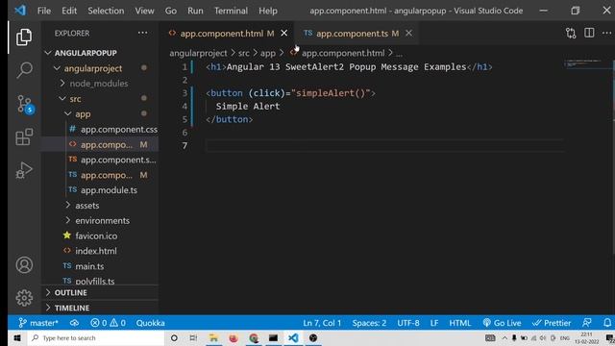Click Ln 7, Col 1 position indicator

[x=322, y=323]
